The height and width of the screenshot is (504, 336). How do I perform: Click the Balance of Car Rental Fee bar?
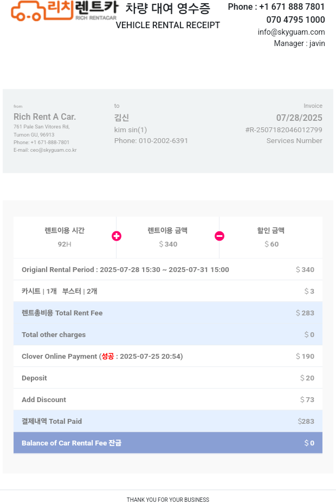point(168,443)
